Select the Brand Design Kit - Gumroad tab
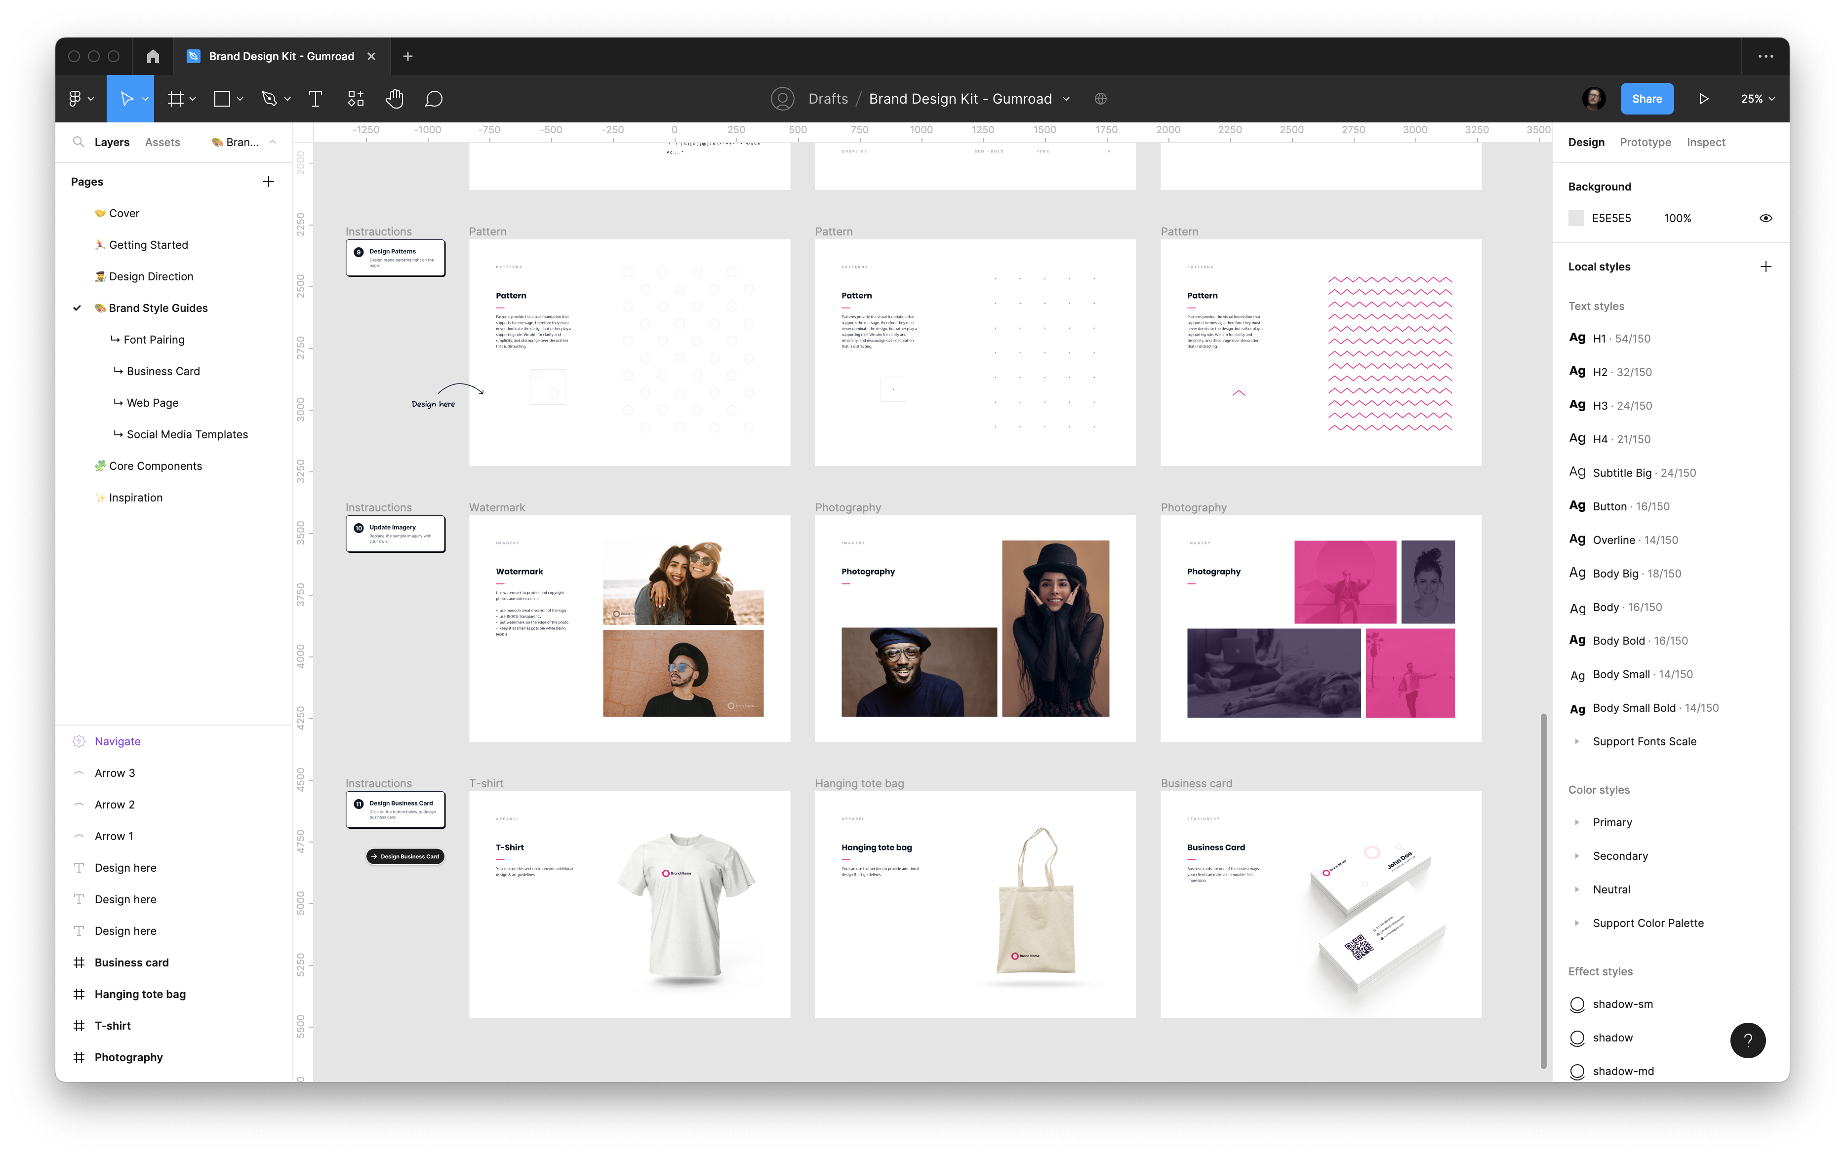 point(281,57)
